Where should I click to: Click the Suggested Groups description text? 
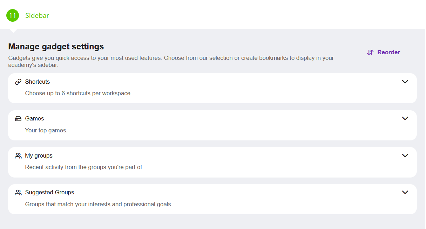98,204
